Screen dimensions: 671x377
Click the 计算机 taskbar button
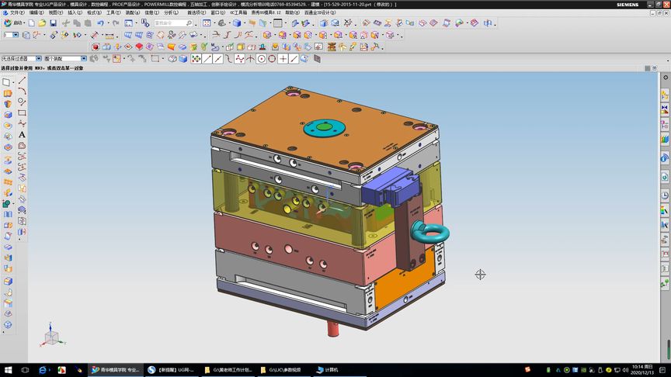(329, 370)
